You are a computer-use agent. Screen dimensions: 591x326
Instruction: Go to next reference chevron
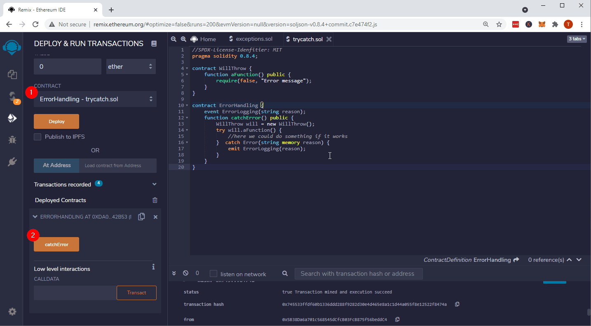(x=579, y=260)
